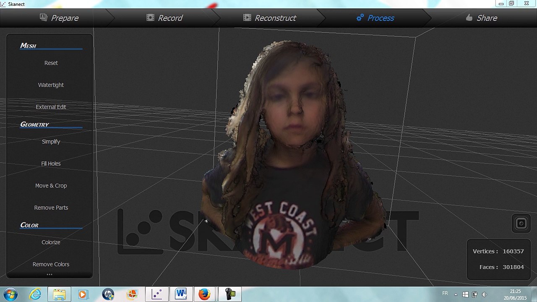Go to the Reconstruct tab
Screen dimensions: 537x302
click(270, 18)
